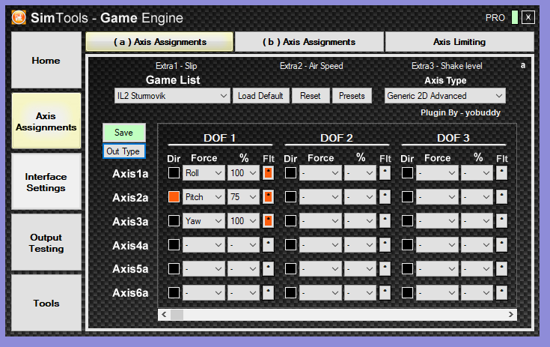Click the Out Type button
This screenshot has width=550, height=347.
(x=123, y=151)
